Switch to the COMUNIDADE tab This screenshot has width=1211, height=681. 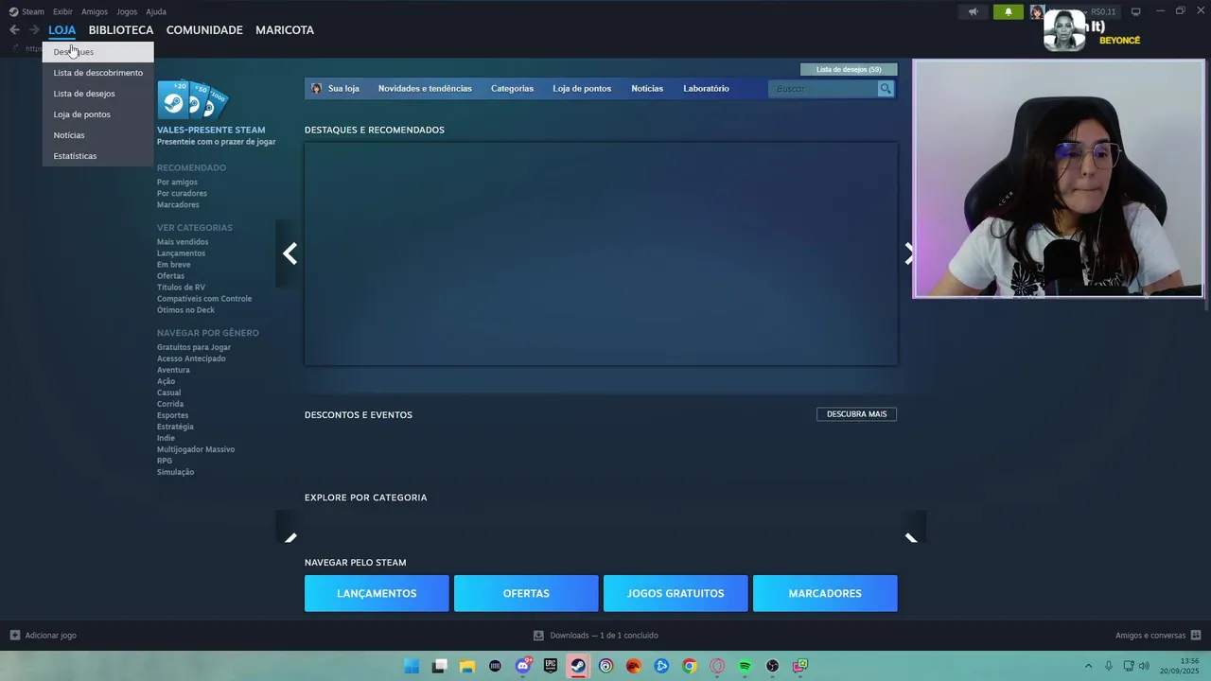tap(204, 30)
